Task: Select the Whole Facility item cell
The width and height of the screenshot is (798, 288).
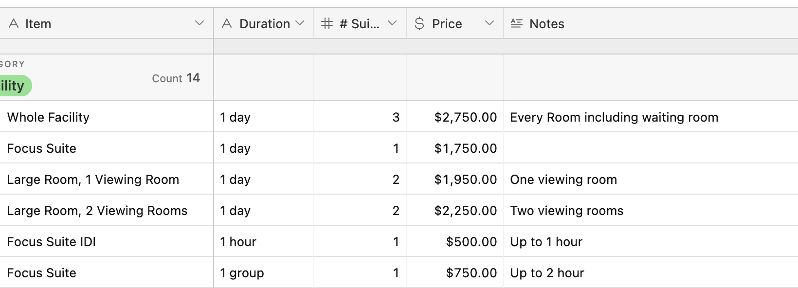Action: point(107,117)
